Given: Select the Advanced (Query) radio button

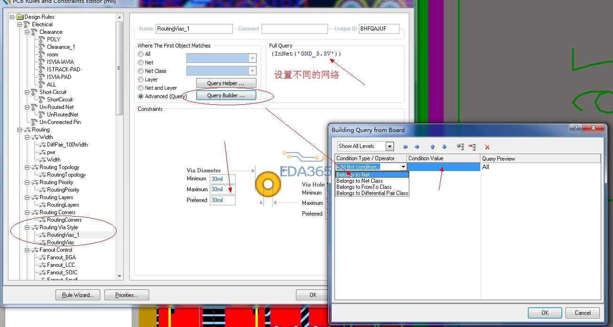Looking at the screenshot, I should [x=141, y=96].
